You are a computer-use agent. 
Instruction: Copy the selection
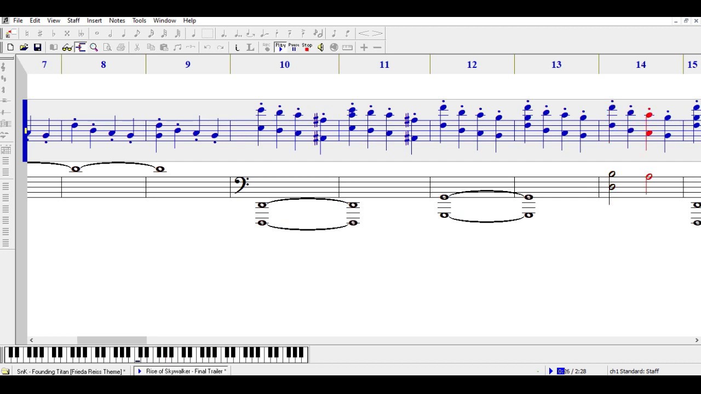click(x=151, y=48)
